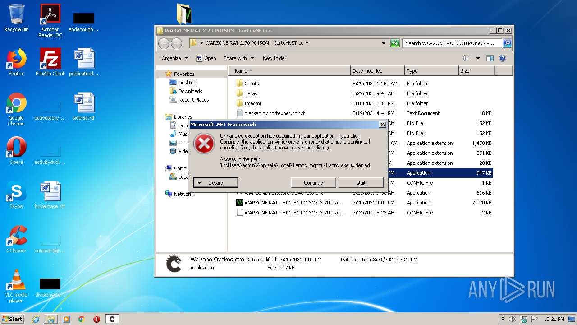The image size is (577, 325).
Task: Click Chrome icon in taskbar
Action: 82,319
